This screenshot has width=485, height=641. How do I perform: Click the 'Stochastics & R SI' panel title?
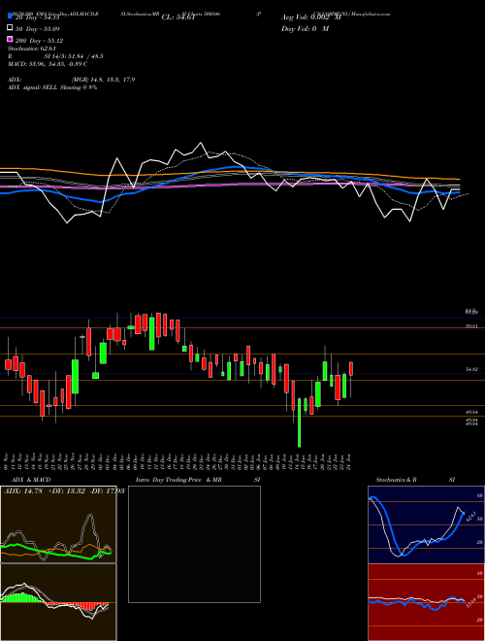pos(415,480)
